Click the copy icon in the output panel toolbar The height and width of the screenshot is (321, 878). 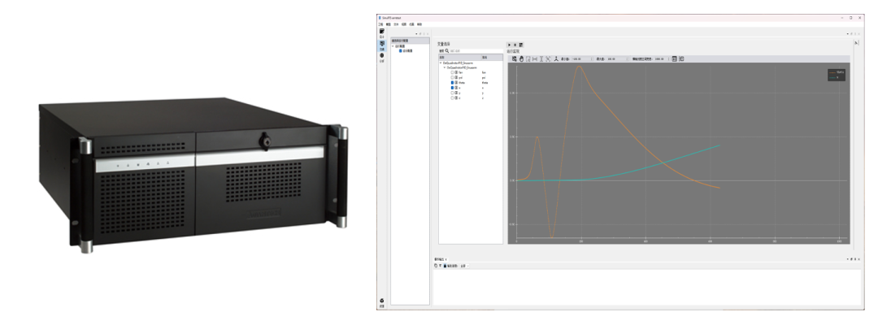pos(436,266)
